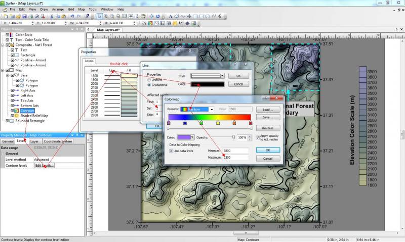Switch to the Coordinate System tab

[59, 141]
